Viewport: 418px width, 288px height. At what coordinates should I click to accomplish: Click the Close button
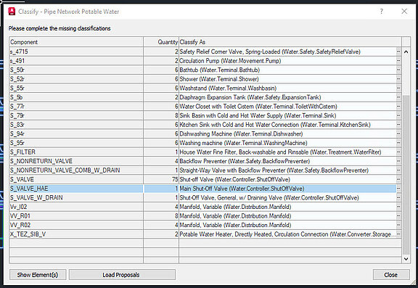click(391, 275)
